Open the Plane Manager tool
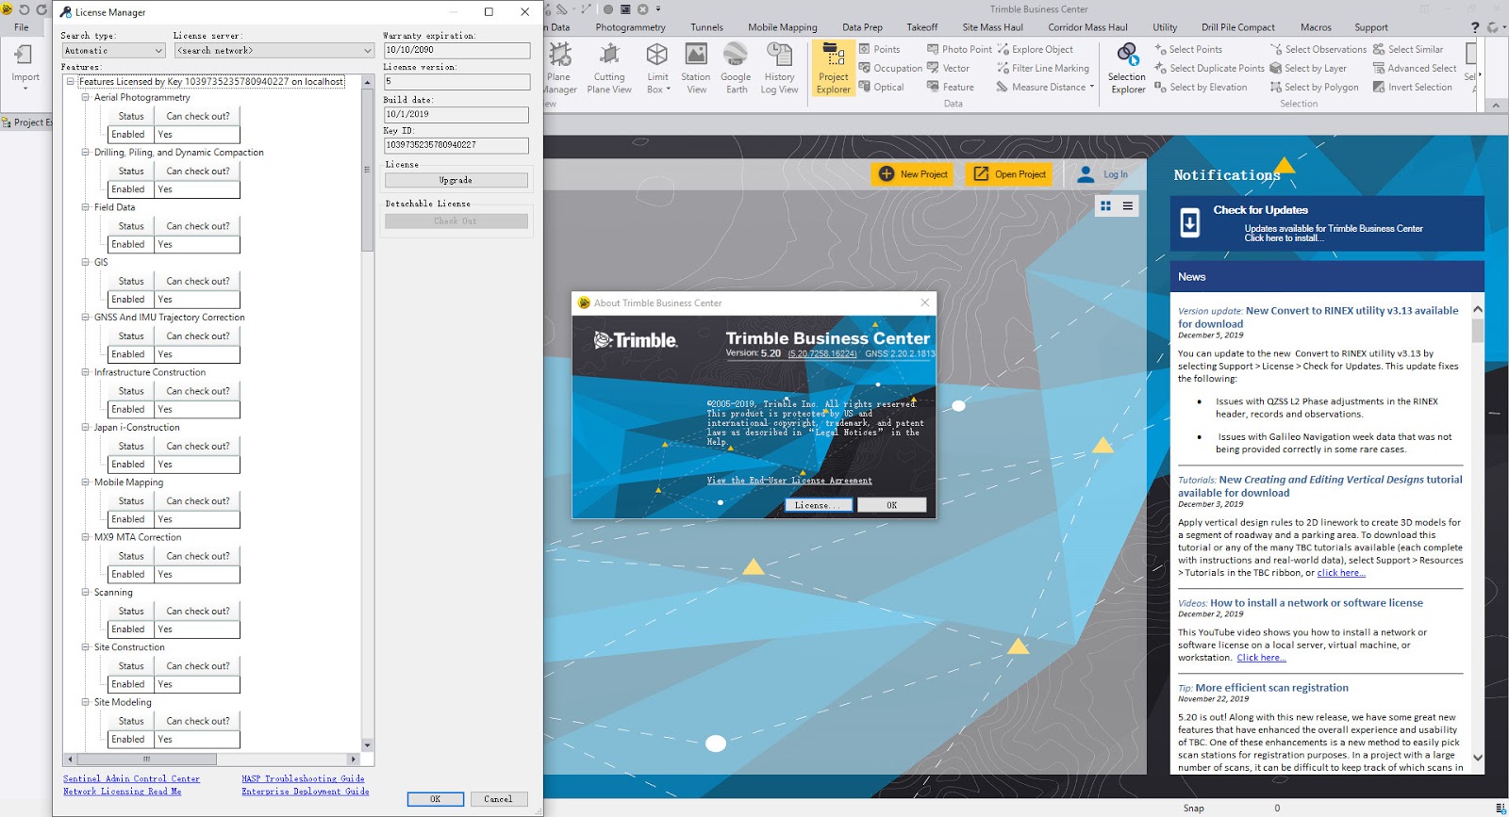Screen dimensions: 1509x817 (560, 68)
